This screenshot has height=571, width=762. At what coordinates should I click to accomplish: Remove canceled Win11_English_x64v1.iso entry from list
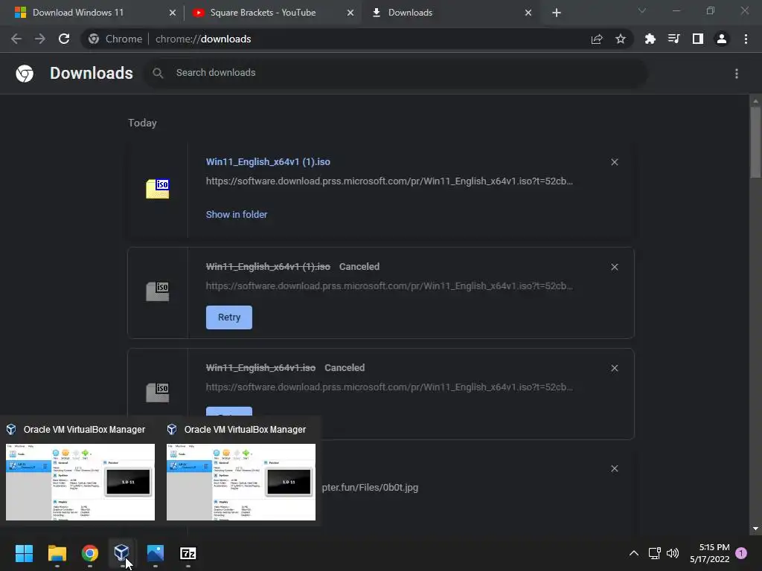click(614, 368)
